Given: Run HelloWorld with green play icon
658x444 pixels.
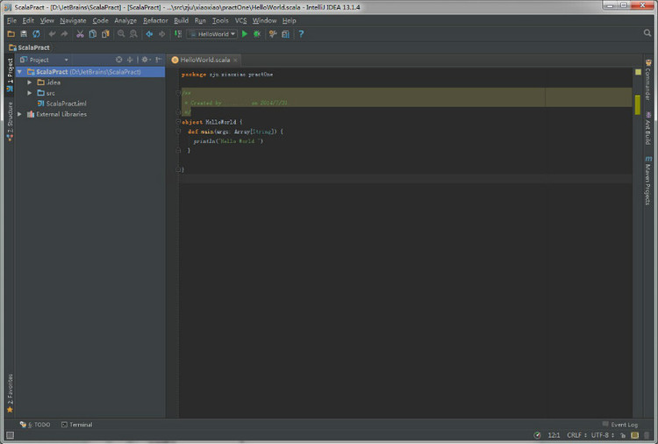Looking at the screenshot, I should point(245,34).
